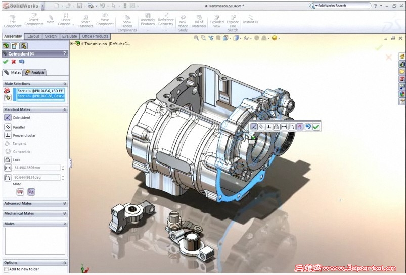Confirm the mate with green checkmark in panel

pos(6,62)
